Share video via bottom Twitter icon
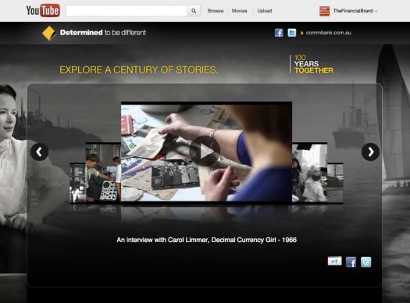This screenshot has width=410, height=303. tap(365, 262)
